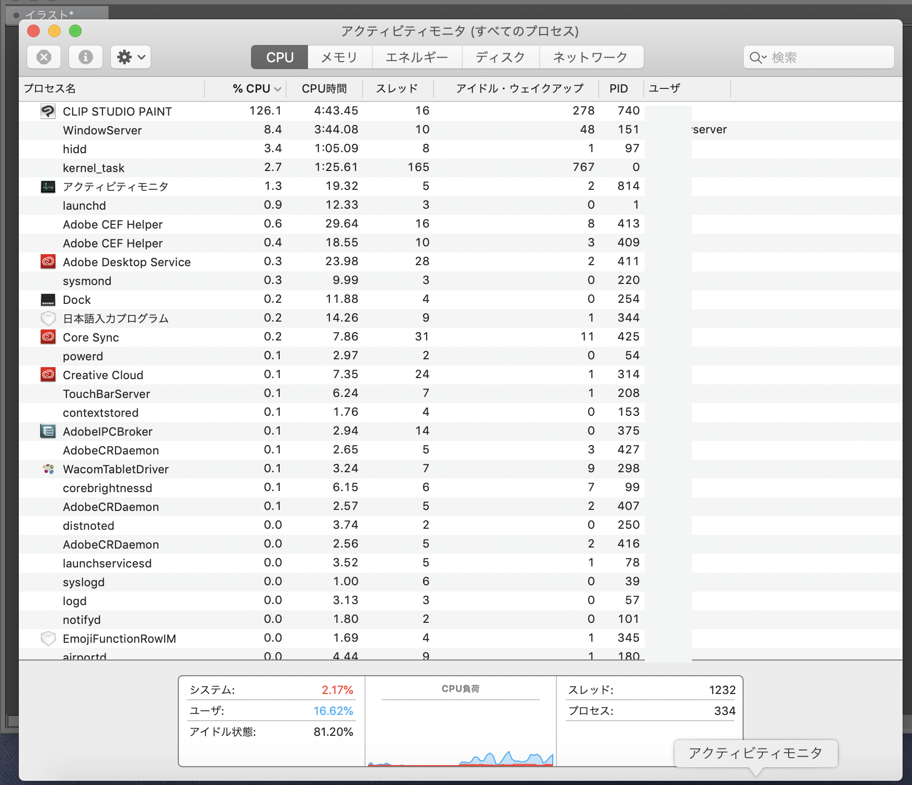Viewport: 912px width, 785px height.
Task: Click the AdobeIPCBroker process icon
Action: (48, 431)
